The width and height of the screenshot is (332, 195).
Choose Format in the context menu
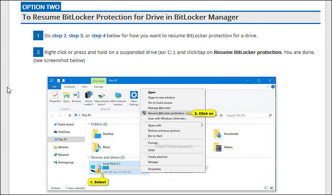pos(154,143)
